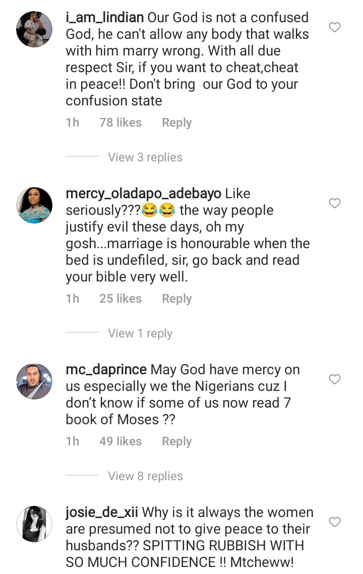Go to mc_daprince username link

pyautogui.click(x=106, y=370)
